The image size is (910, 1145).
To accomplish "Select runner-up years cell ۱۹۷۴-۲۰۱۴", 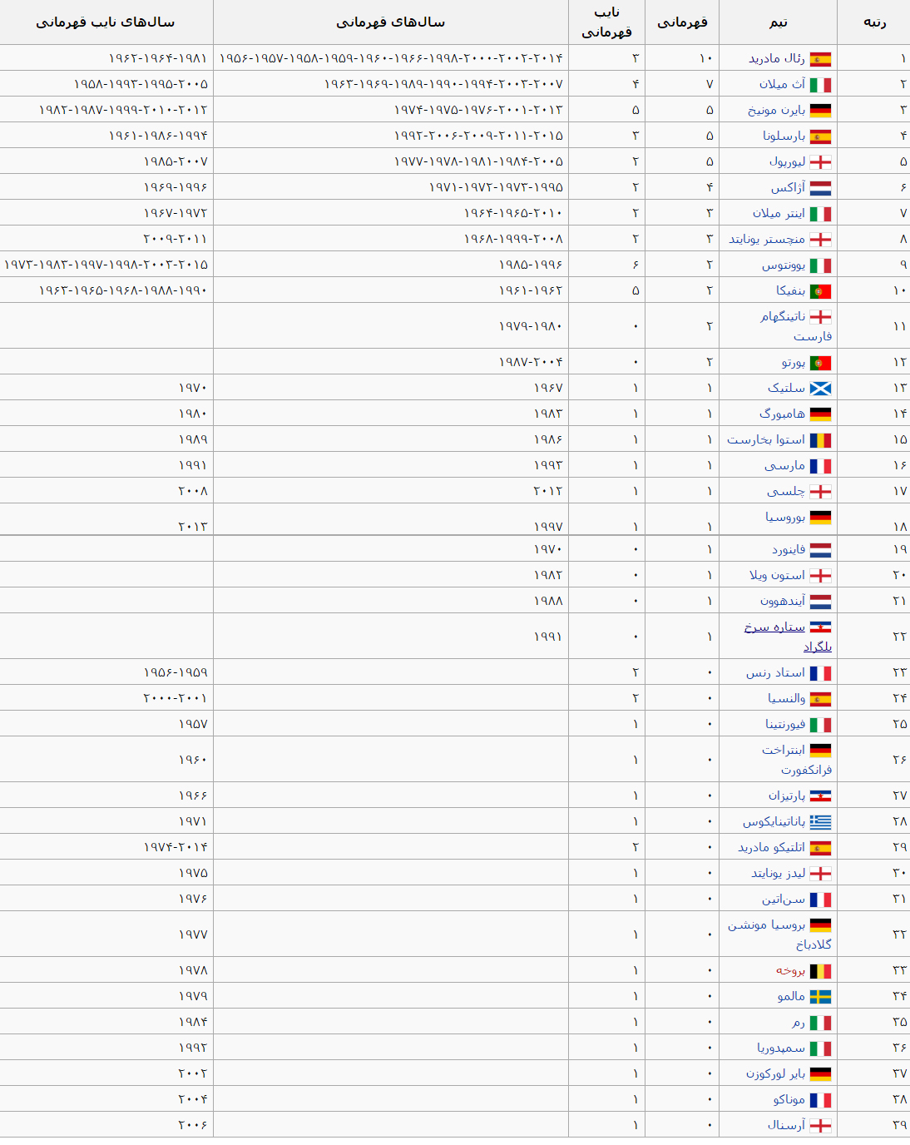I will coord(106,847).
